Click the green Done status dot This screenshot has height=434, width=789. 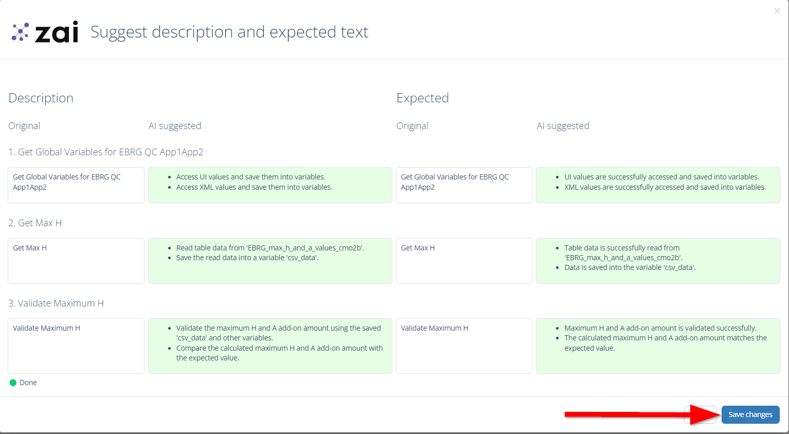point(13,383)
